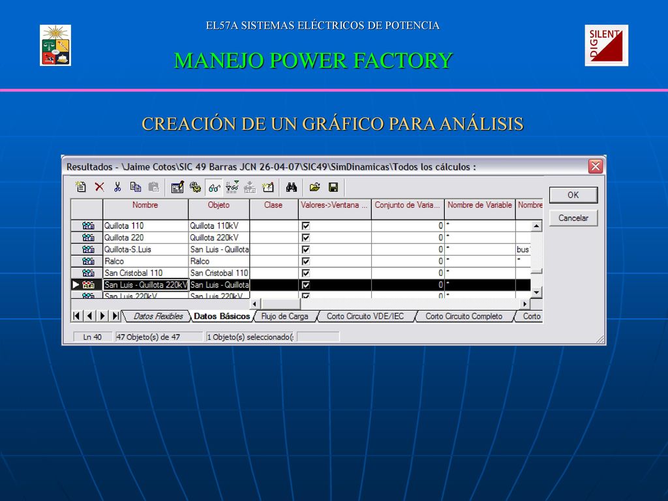Click the greyed import arrow icon
This screenshot has height=501, width=668.
click(x=250, y=187)
